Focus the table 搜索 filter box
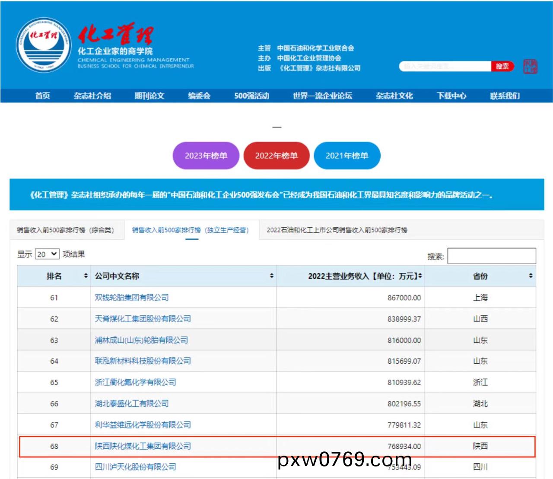Screen dimensions: 553x479 (x=492, y=256)
